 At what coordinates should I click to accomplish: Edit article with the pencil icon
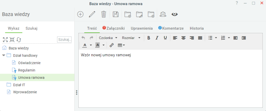pos(92,14)
